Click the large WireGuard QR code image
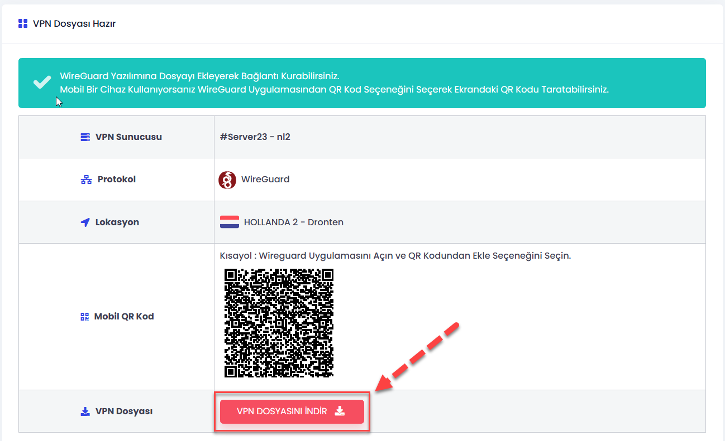 279,323
